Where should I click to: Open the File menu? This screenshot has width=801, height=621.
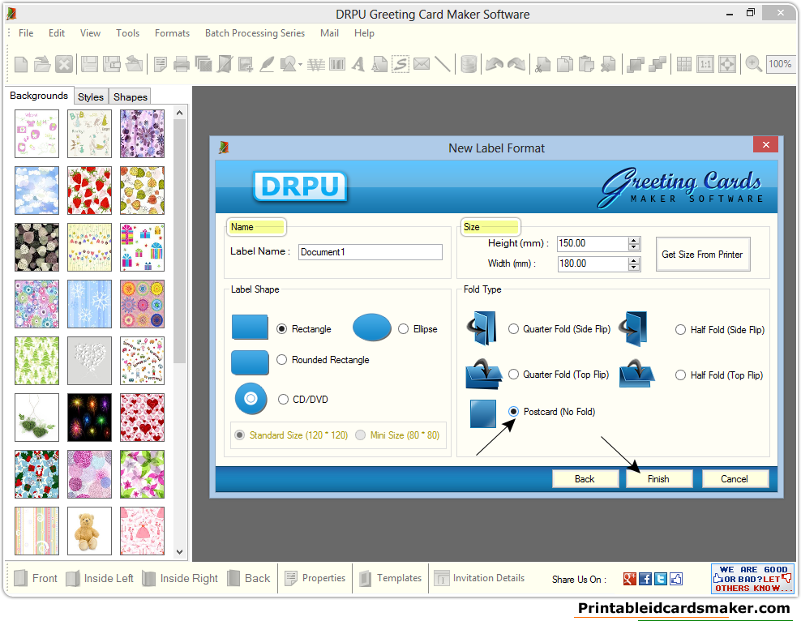[x=26, y=33]
